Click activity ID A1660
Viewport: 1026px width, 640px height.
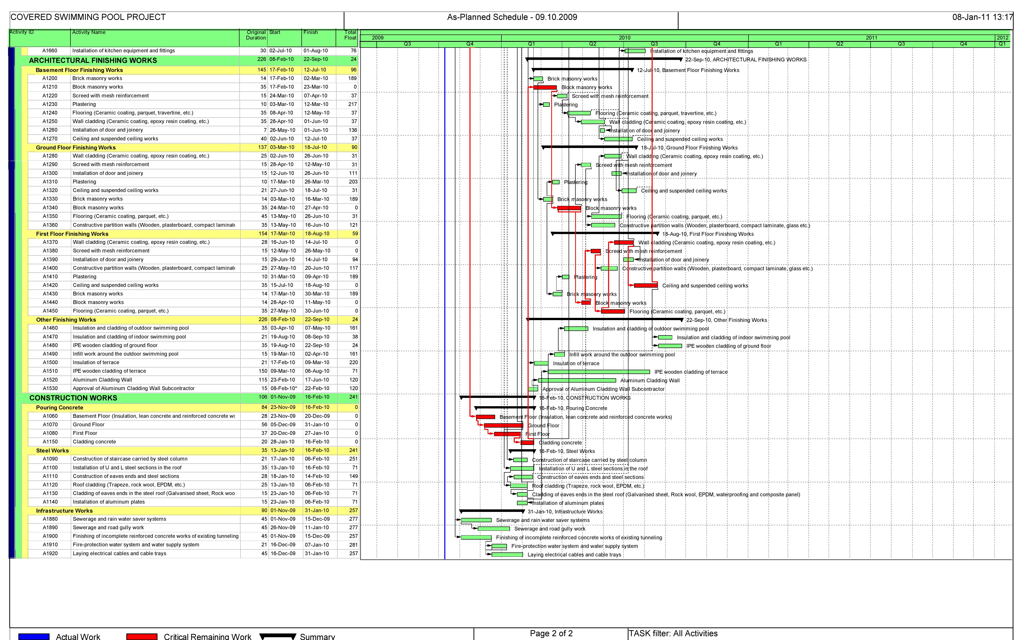pyautogui.click(x=50, y=50)
